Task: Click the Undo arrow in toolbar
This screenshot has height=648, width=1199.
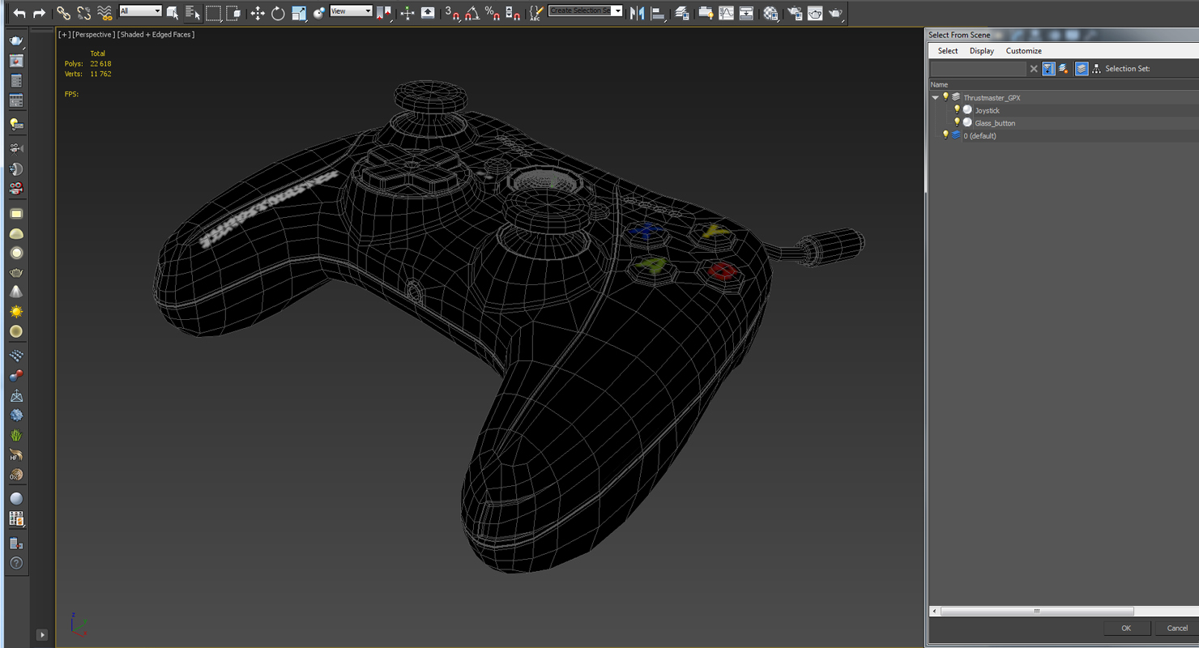Action: click(x=19, y=13)
